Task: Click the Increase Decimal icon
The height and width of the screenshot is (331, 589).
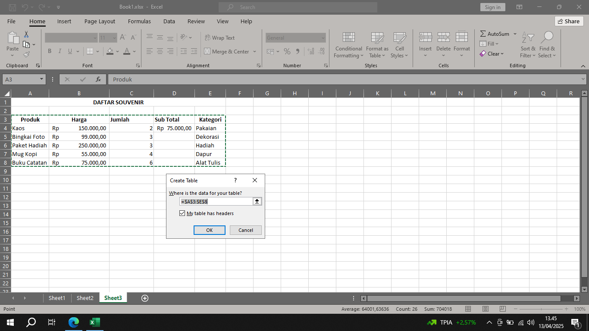Action: 310,51
